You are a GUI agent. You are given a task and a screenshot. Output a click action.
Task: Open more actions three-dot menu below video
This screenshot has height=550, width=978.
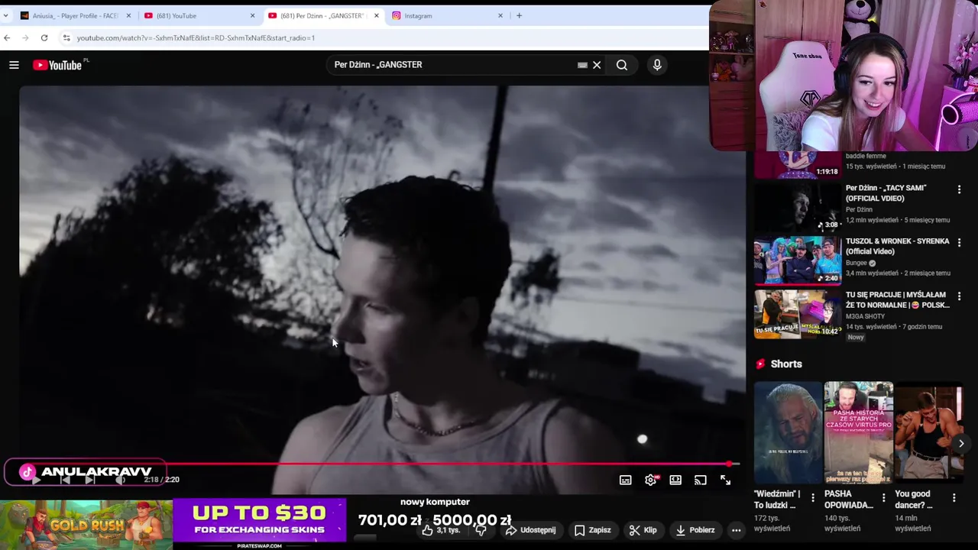(x=736, y=530)
